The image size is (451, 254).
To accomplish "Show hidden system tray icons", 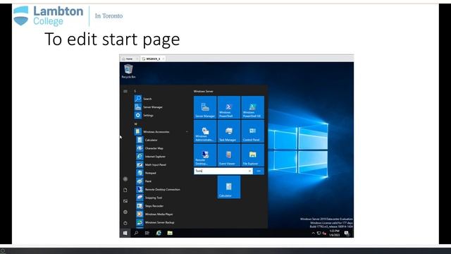I will [313, 234].
